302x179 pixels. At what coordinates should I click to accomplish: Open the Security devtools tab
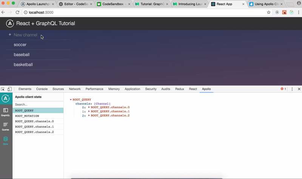tap(151, 89)
